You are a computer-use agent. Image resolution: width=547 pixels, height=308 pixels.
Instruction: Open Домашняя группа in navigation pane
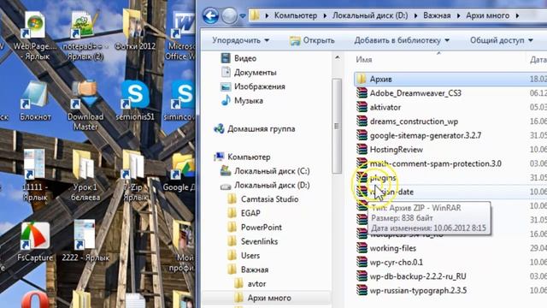coord(255,129)
